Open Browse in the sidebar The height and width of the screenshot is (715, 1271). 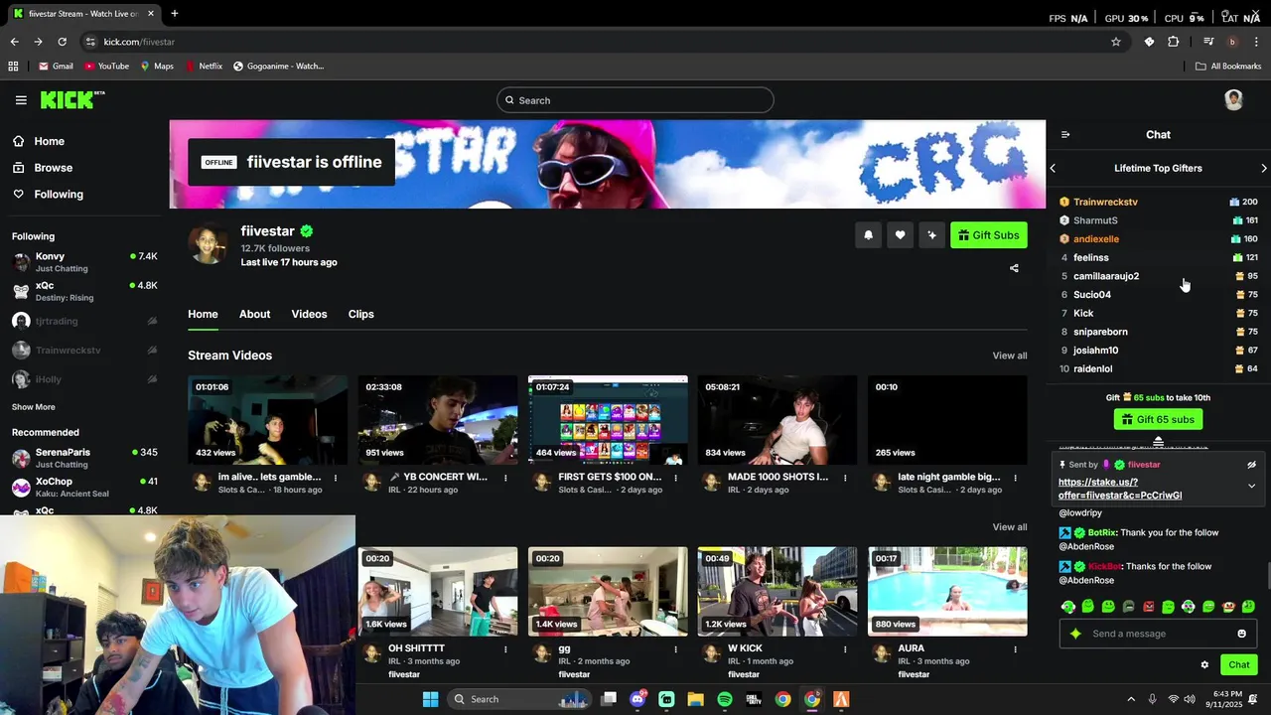tap(53, 168)
